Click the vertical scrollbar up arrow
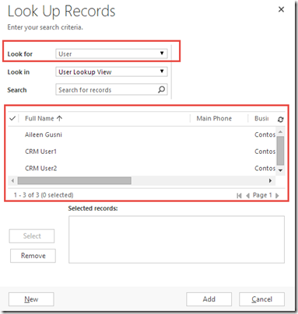 point(280,131)
